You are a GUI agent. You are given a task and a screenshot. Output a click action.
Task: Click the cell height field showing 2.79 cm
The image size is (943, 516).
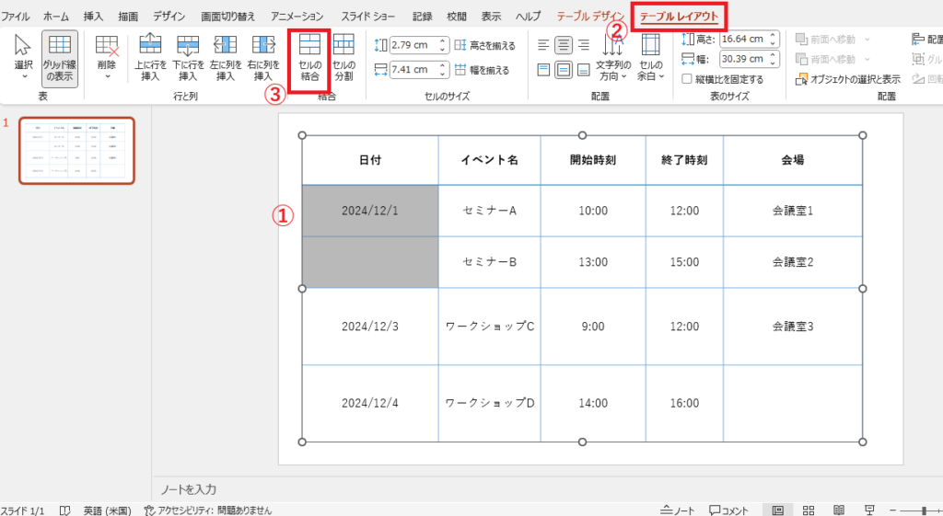(413, 44)
